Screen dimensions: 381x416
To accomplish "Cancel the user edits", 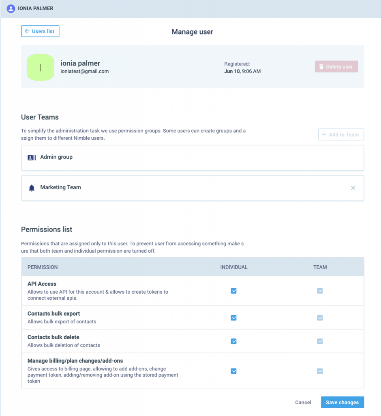I will [x=303, y=402].
